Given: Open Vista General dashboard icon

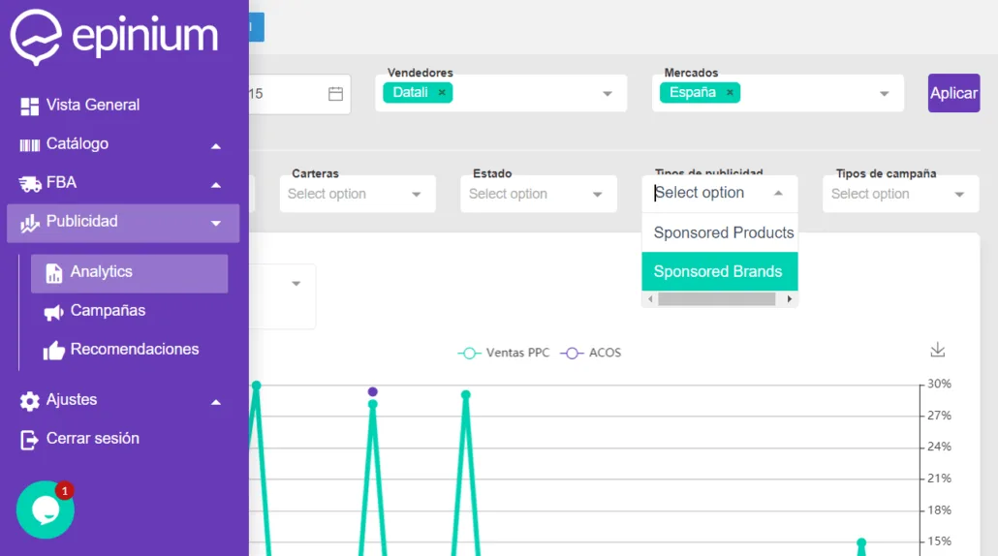Looking at the screenshot, I should [x=29, y=107].
